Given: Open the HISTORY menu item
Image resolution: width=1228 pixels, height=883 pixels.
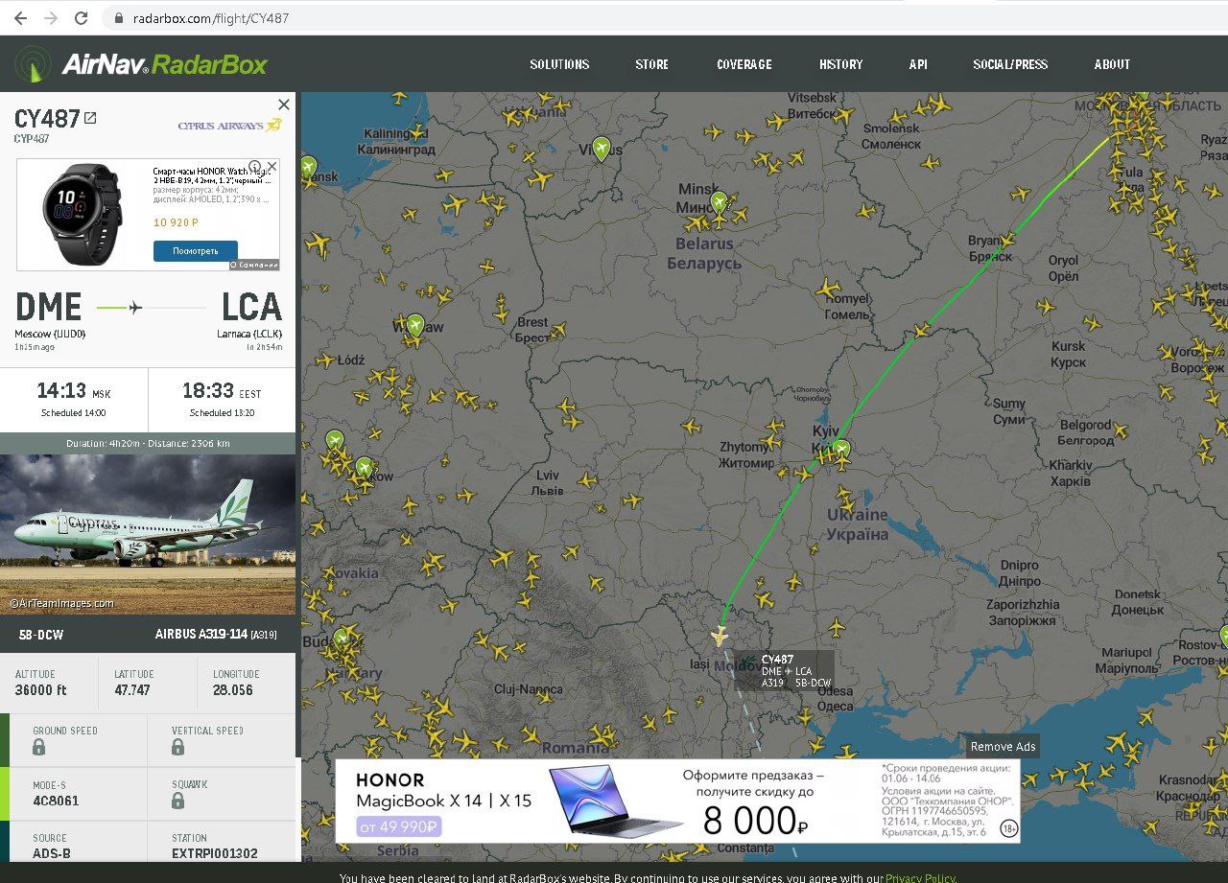Looking at the screenshot, I should [840, 64].
